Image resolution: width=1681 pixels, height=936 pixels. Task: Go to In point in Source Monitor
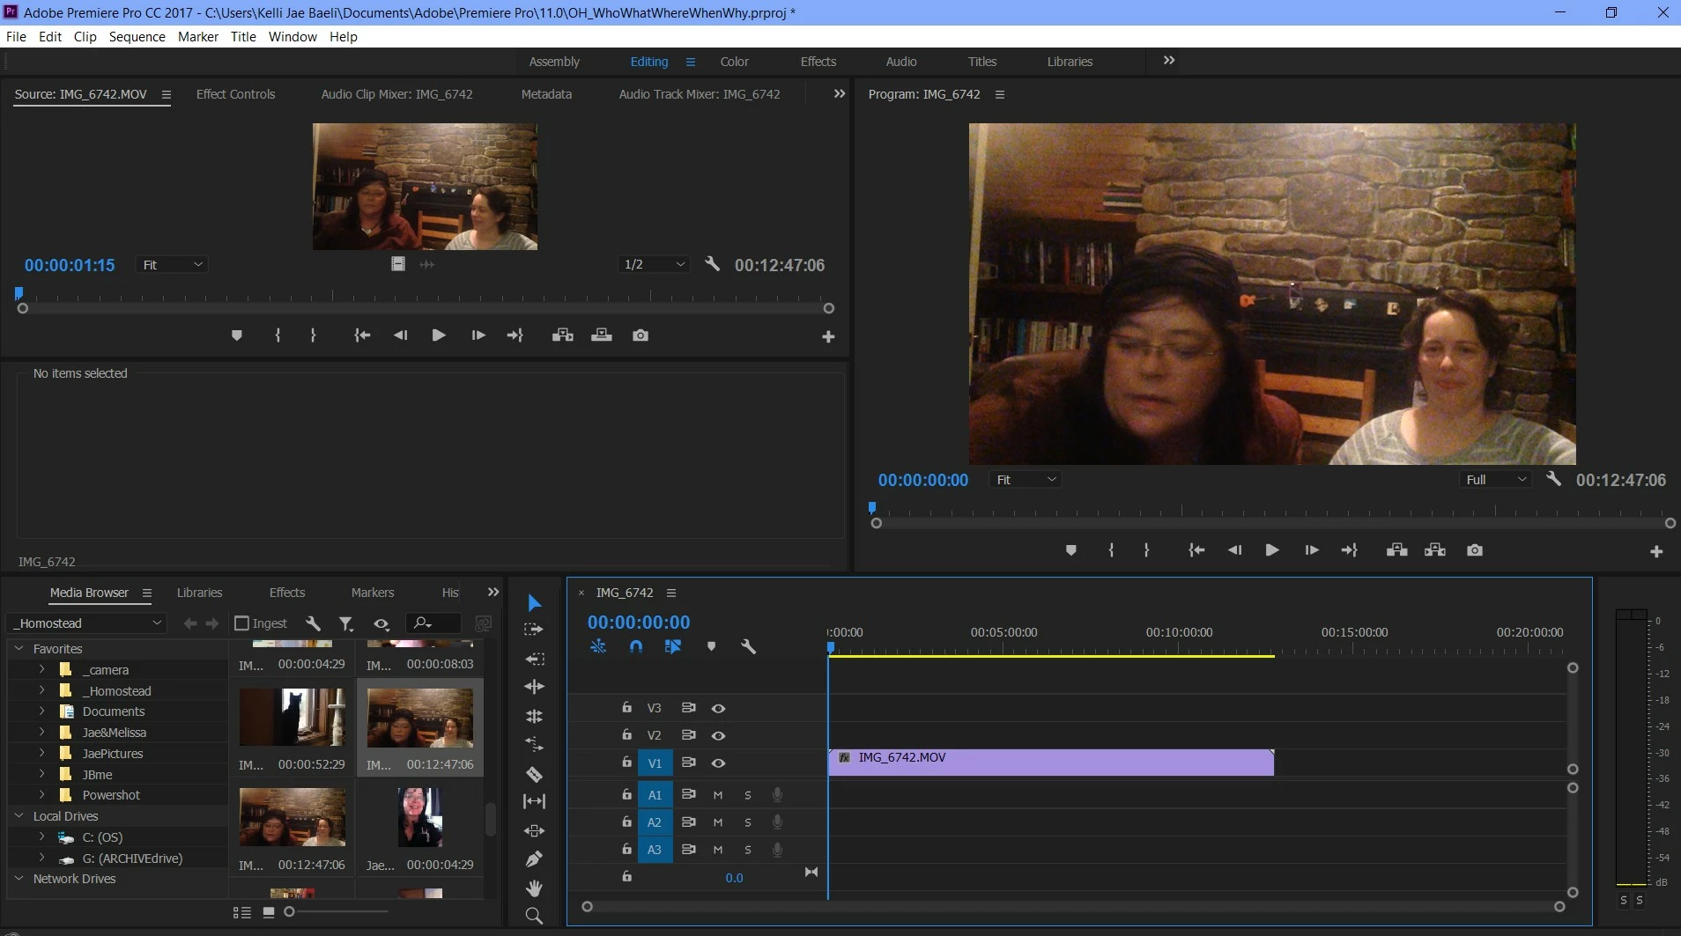tap(362, 335)
